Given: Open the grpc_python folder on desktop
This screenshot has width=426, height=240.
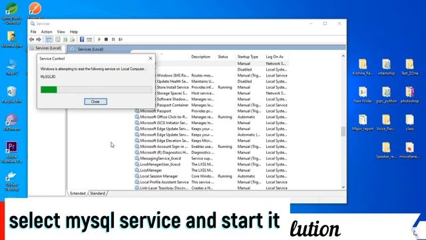Looking at the screenshot, I should tap(386, 95).
